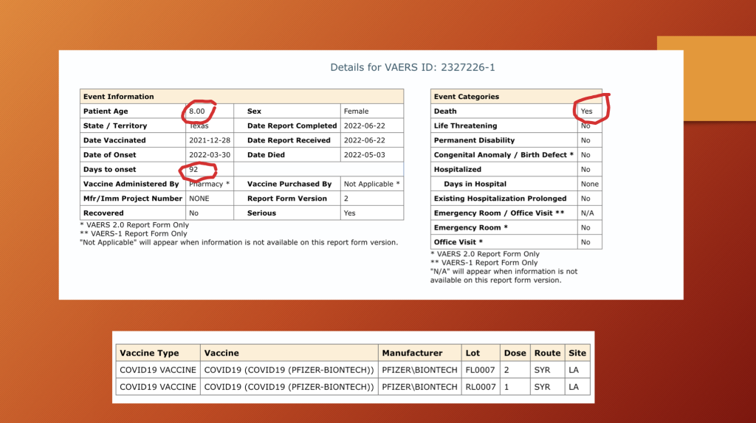The width and height of the screenshot is (756, 423).
Task: Select the Days in Hospital value None
Action: [589, 184]
